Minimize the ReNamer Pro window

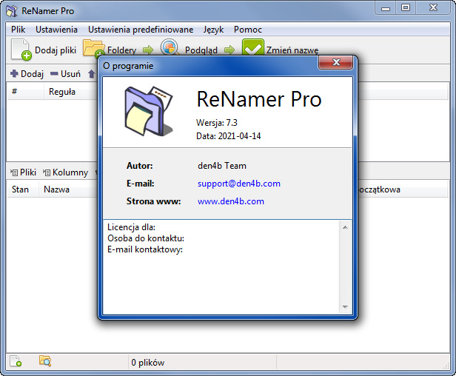coord(386,8)
